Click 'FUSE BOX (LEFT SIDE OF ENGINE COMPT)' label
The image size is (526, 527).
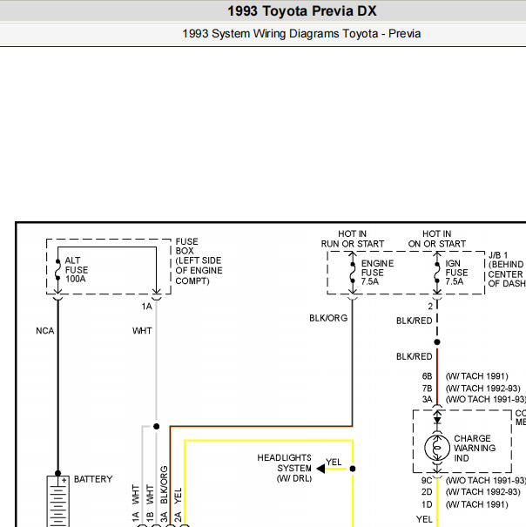[x=199, y=261]
